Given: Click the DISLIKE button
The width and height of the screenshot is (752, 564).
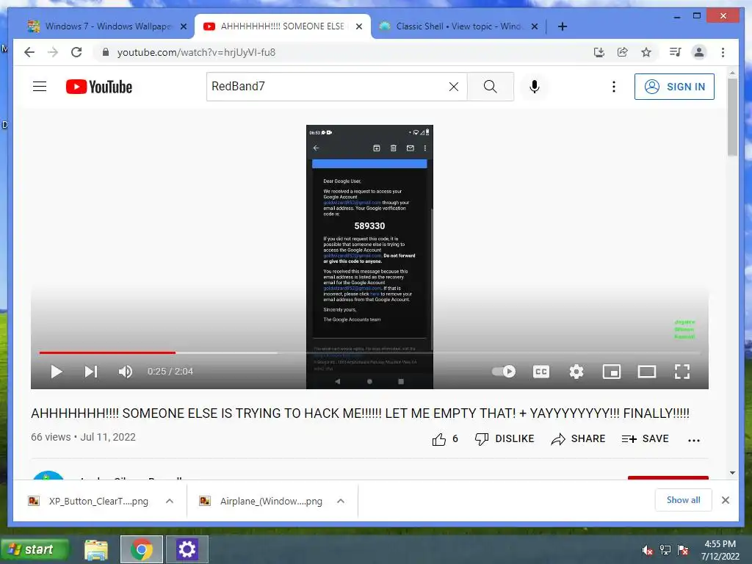Looking at the screenshot, I should (505, 439).
